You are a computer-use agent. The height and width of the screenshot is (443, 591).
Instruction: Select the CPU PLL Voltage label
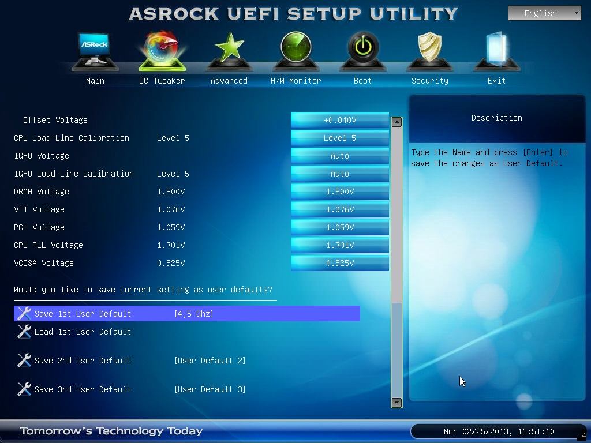click(48, 245)
